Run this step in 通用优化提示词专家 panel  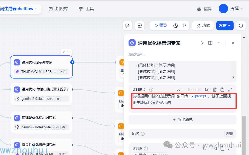click(x=202, y=43)
